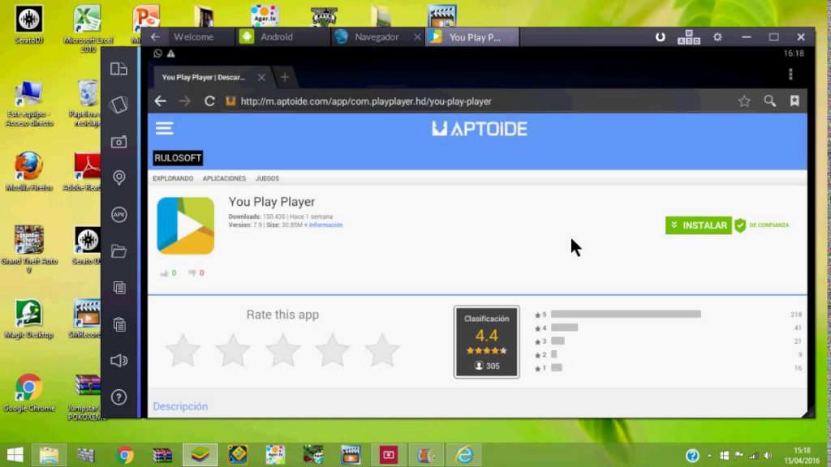831x467 pixels.
Task: Open the location pin tool in sidebar
Action: (x=118, y=178)
